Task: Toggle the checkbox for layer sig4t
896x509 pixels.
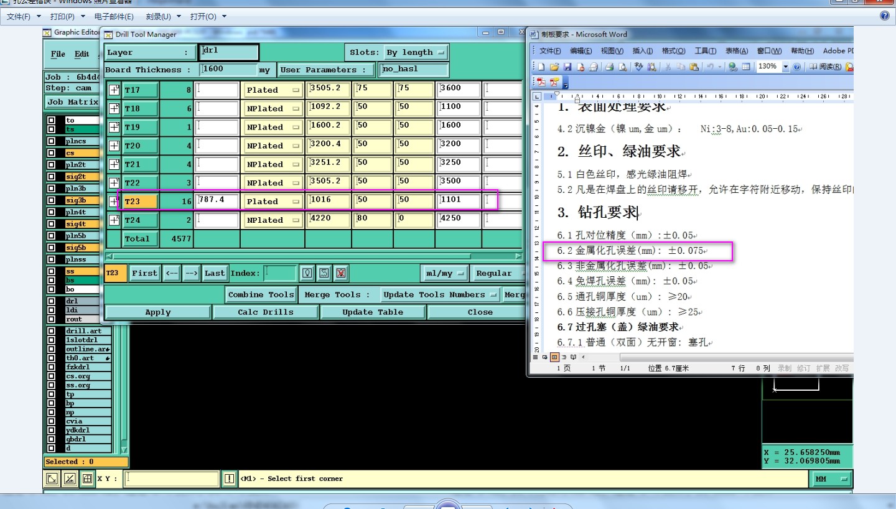Action: point(51,224)
